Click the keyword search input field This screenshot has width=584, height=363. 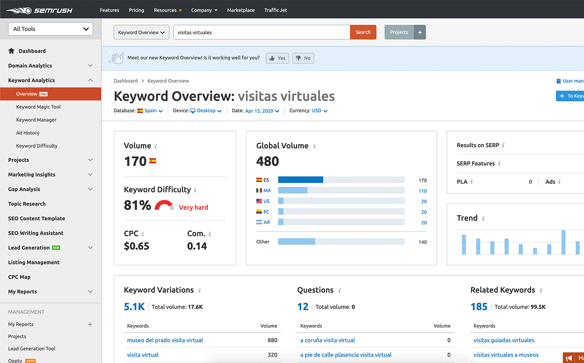(261, 32)
